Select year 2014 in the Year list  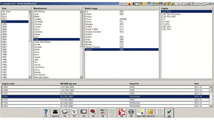[x=4, y=14]
